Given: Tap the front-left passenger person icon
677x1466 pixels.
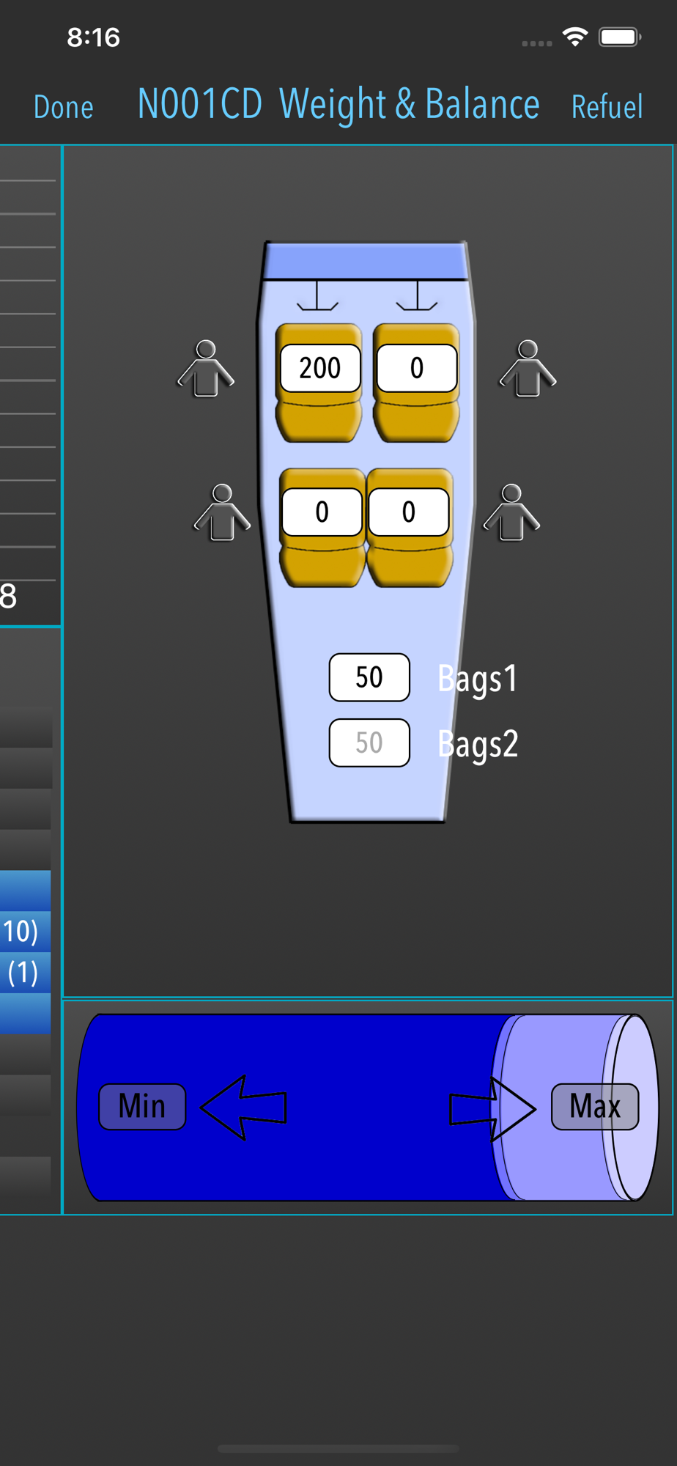Looking at the screenshot, I should pyautogui.click(x=206, y=369).
